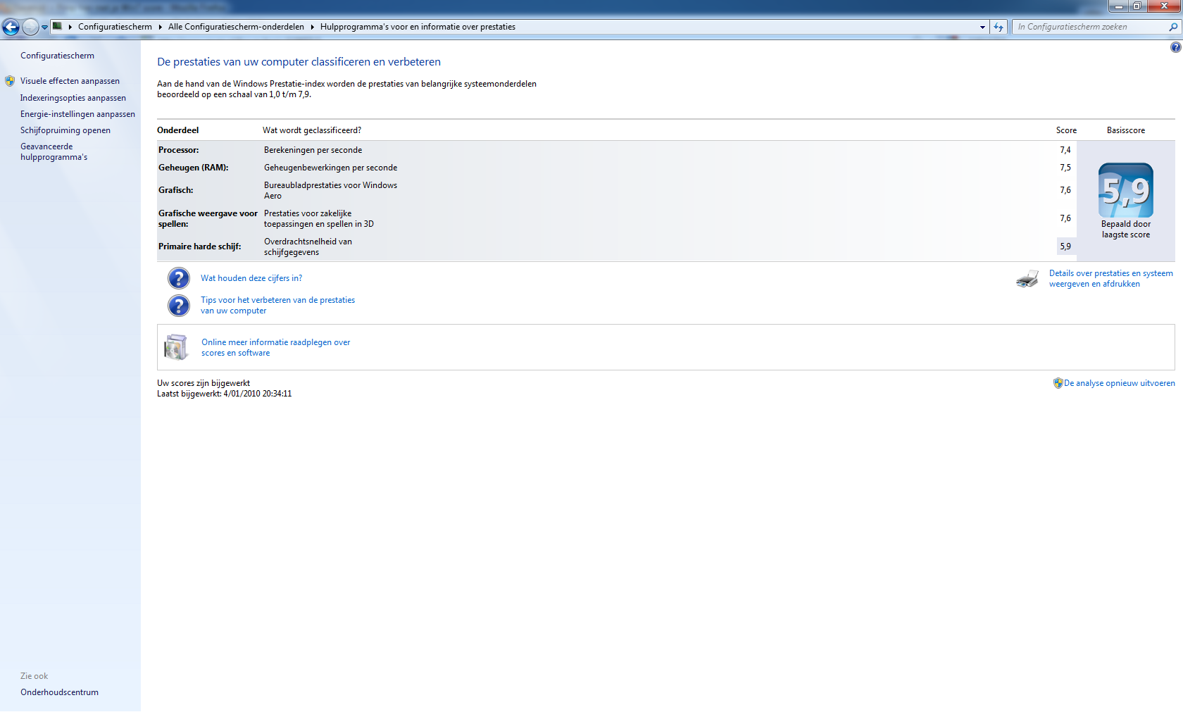The height and width of the screenshot is (712, 1183).
Task: Open Tips voor het verbeteren van de prestaties
Action: [x=277, y=305]
